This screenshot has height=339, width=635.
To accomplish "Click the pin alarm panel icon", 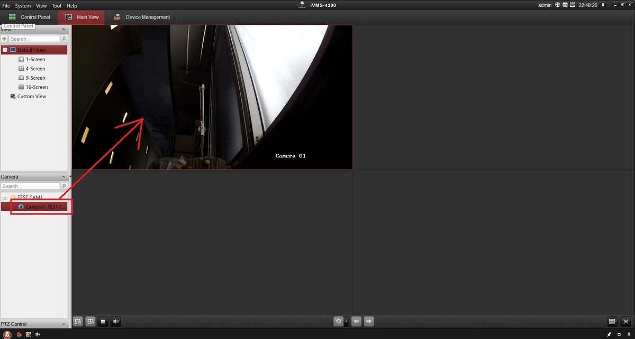I will click(609, 334).
